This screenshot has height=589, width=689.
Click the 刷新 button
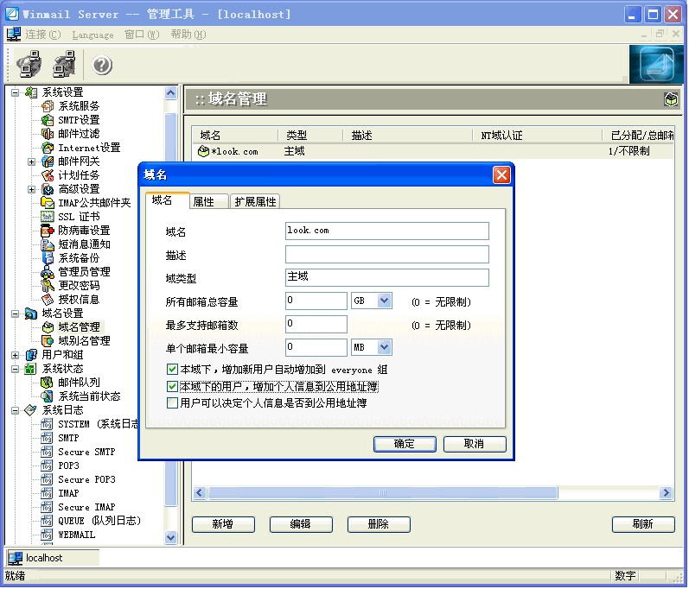click(x=643, y=524)
